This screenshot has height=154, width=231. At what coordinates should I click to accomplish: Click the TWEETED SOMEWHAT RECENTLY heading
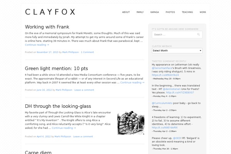click(x=169, y=61)
